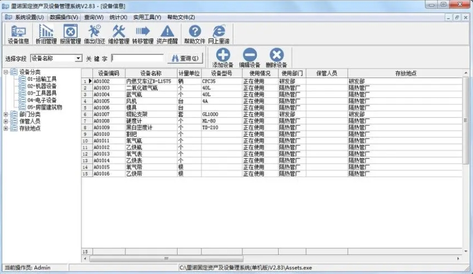Select the model cell GL1000
The height and width of the screenshot is (274, 473).
coord(222,114)
